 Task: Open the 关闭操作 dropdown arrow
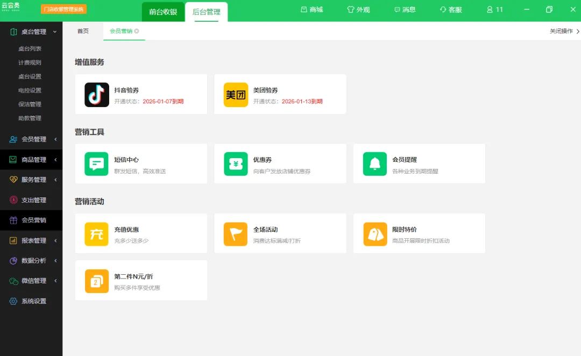coord(577,32)
